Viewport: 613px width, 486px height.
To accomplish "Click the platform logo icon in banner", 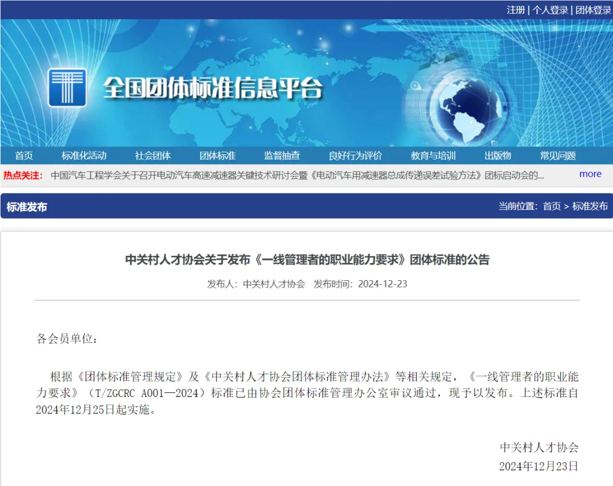I will coord(67,87).
